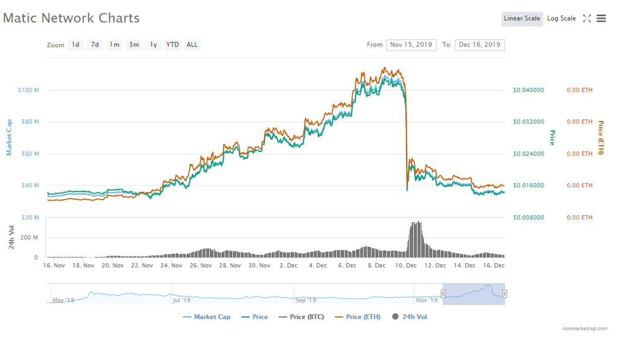The width and height of the screenshot is (621, 340).
Task: Click the 10 Dec volume spike bars
Action: coord(416,239)
